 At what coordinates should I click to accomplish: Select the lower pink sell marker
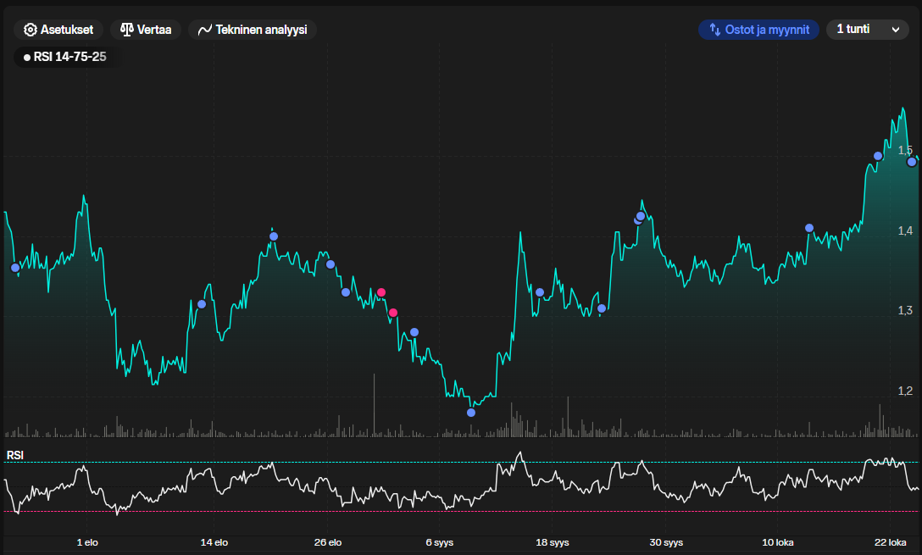click(x=393, y=313)
